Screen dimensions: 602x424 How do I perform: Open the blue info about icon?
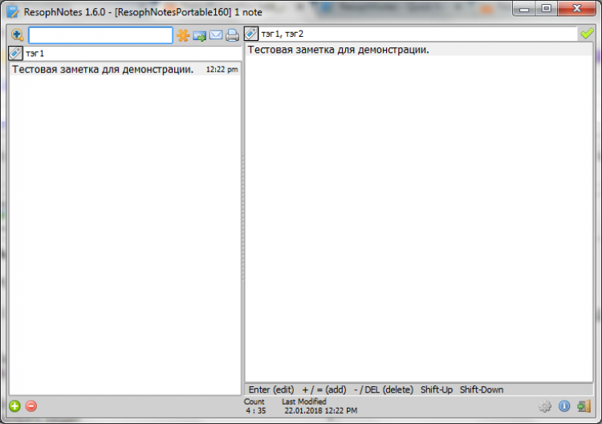[564, 406]
